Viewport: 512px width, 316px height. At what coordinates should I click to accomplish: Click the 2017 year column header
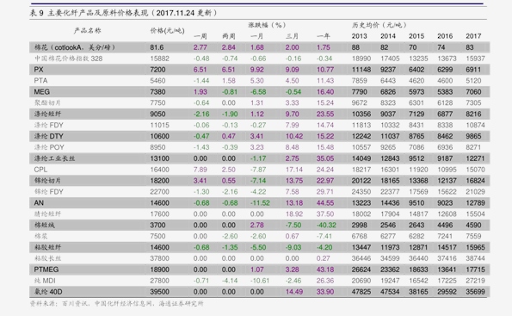(x=473, y=36)
